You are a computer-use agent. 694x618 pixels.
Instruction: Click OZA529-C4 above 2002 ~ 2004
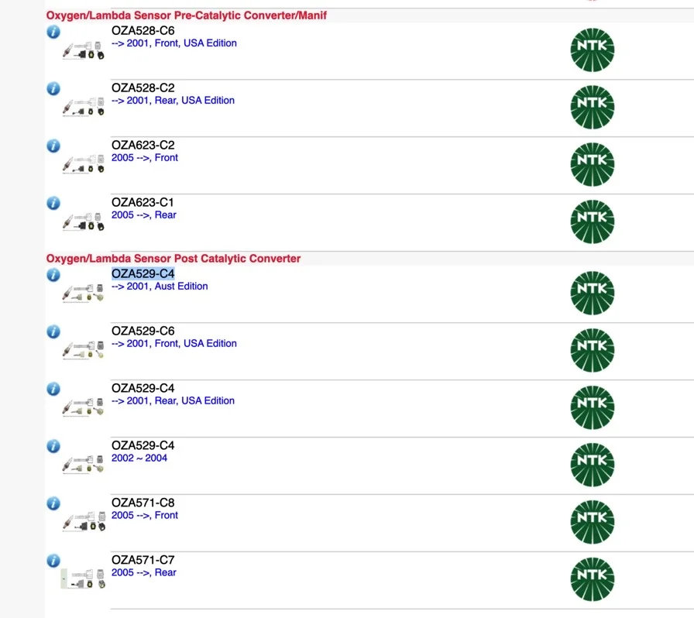coord(143,445)
